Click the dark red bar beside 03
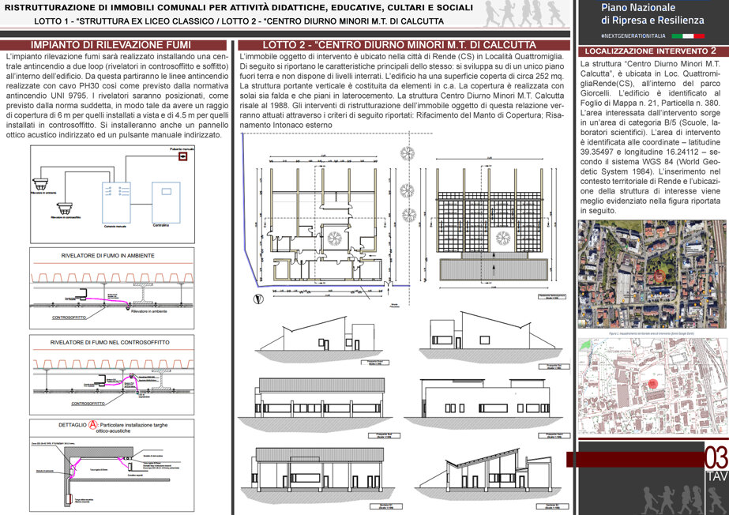This screenshot has width=729, height=515. point(635,459)
